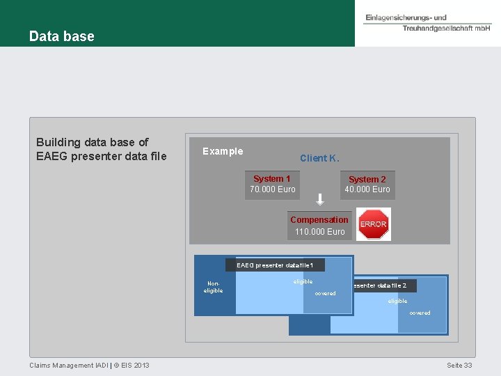This screenshot has height=376, width=501.
Task: Click the white down arrow under Client K.
Action: (x=320, y=199)
